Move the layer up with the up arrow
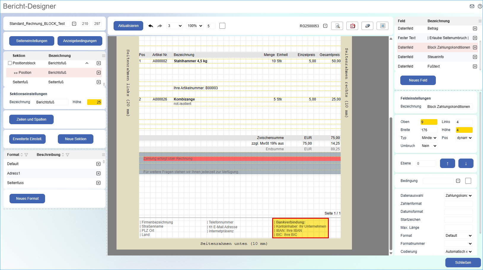483x270 pixels. 447,163
